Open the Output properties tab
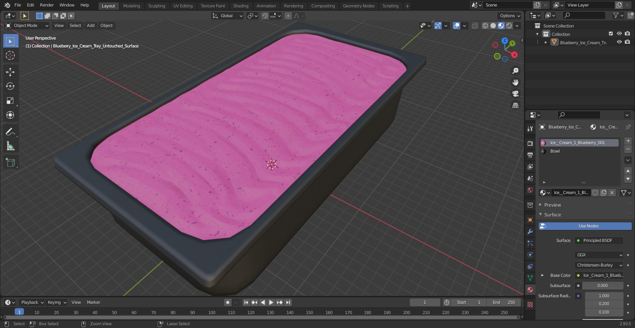The width and height of the screenshot is (635, 328). 530,155
